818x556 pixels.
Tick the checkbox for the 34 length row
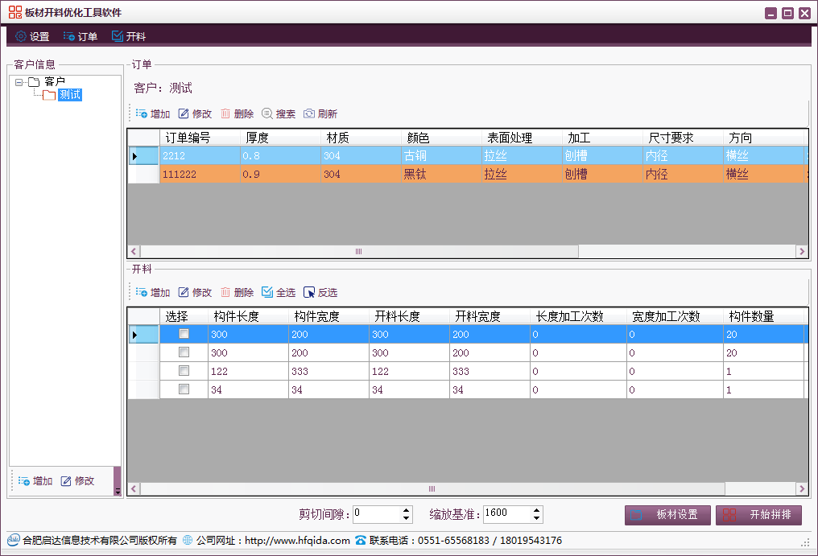tap(184, 389)
